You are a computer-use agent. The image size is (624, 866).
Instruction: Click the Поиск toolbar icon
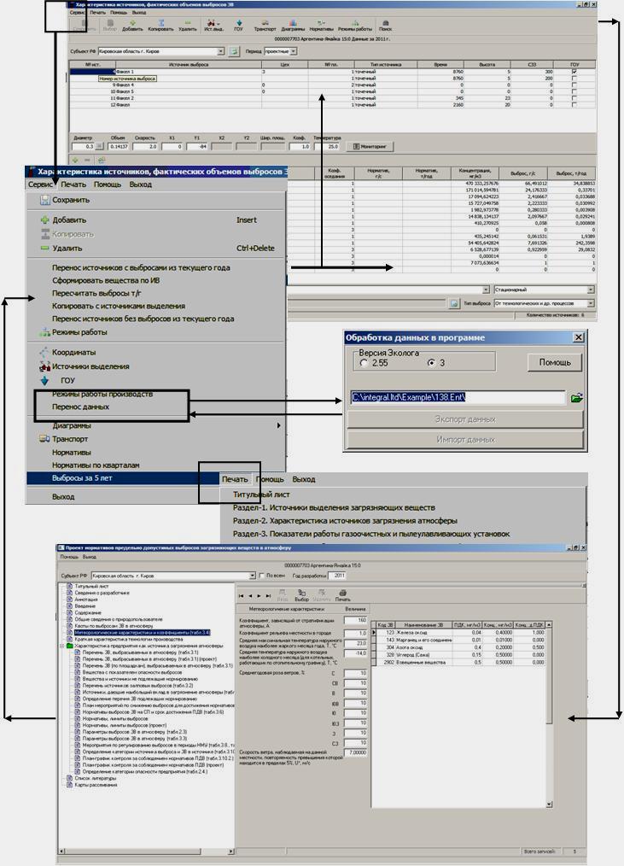pyautogui.click(x=386, y=25)
